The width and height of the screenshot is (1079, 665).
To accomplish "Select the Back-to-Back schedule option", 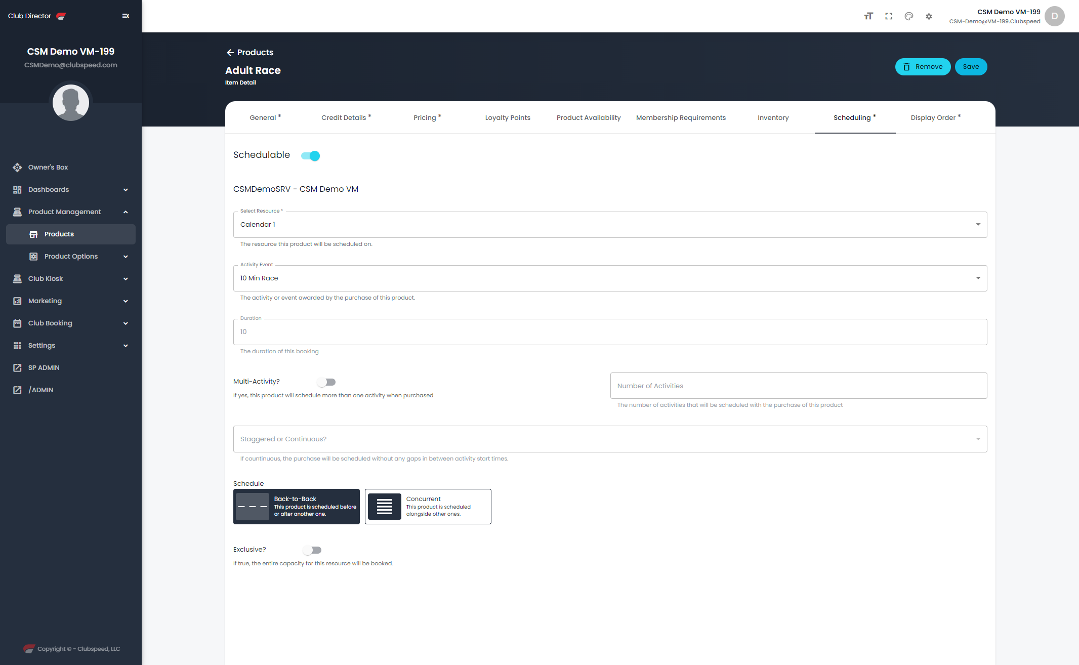I will (x=297, y=507).
